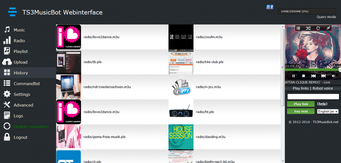Toggle repeat in the player
This screenshot has width=341, height=163.
tap(318, 28)
